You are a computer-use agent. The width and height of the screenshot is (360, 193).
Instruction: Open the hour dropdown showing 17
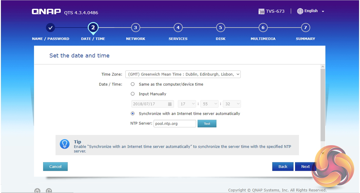[187, 104]
